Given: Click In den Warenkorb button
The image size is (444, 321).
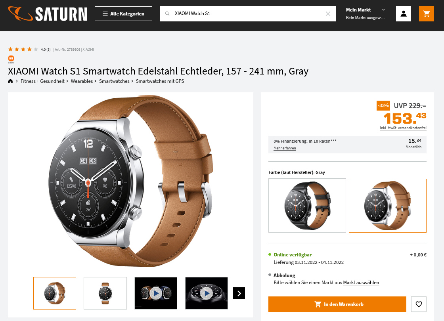Looking at the screenshot, I should coord(337,304).
